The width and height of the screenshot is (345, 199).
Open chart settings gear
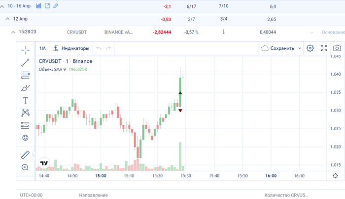310,48
